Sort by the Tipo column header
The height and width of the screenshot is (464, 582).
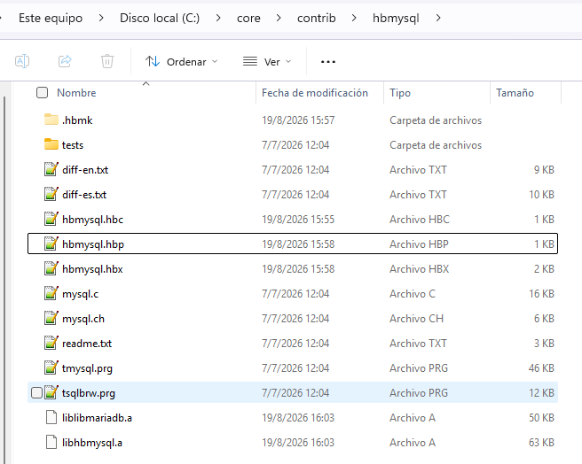click(x=400, y=93)
